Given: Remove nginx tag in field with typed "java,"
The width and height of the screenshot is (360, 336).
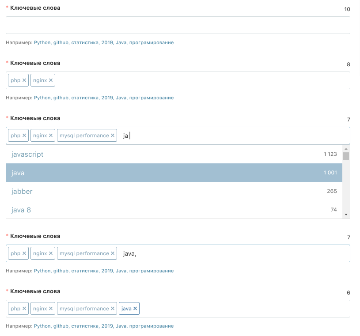Looking at the screenshot, I should coord(51,253).
